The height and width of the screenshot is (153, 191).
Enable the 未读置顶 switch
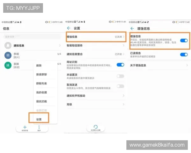pos(120,76)
